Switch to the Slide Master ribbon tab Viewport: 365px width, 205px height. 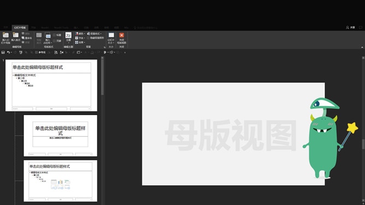(x=20, y=28)
